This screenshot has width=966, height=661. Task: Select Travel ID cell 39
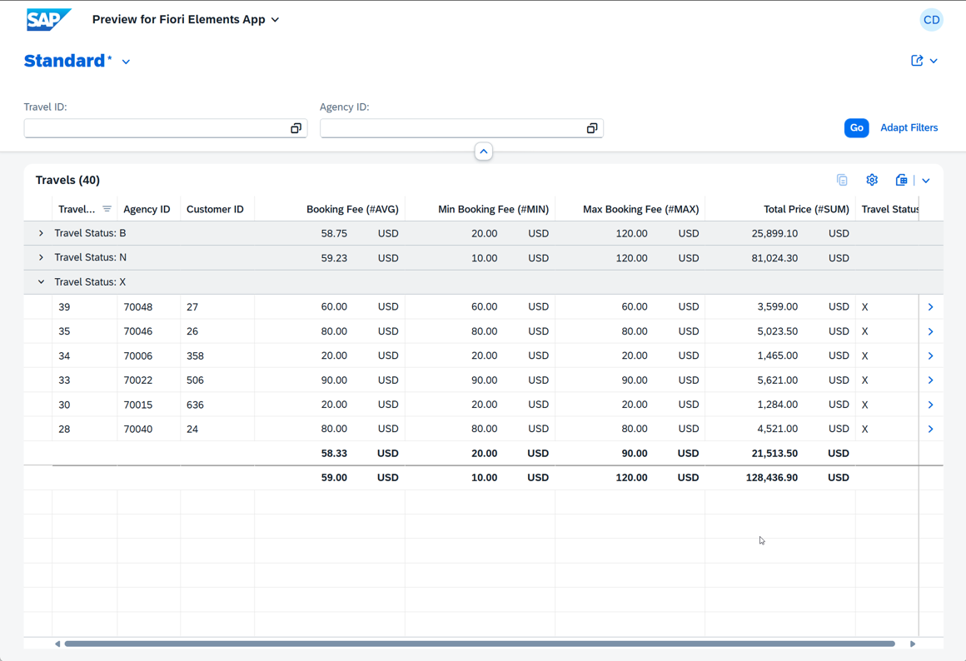[x=64, y=307]
